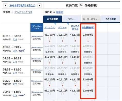
Task: Open the date 2019年06月15日(土) picker
Action: [x=22, y=6]
